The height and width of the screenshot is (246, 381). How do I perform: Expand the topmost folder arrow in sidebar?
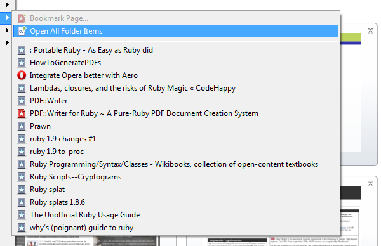click(x=7, y=4)
